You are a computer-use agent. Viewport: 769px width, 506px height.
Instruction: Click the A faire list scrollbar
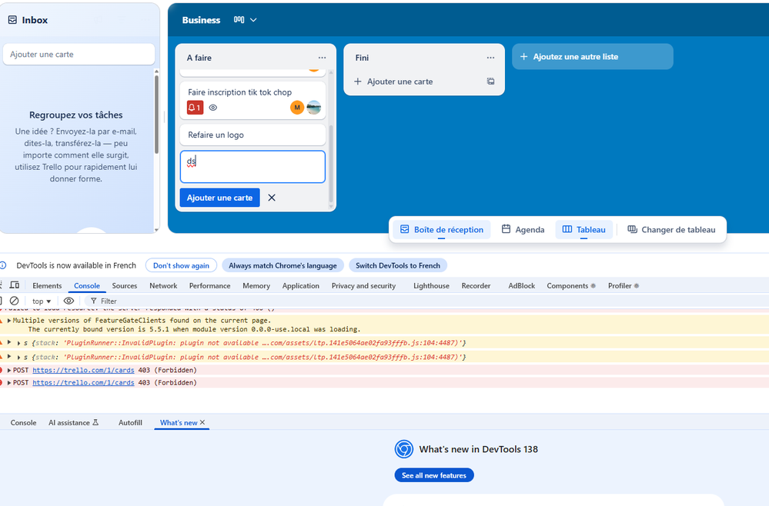coord(331,164)
